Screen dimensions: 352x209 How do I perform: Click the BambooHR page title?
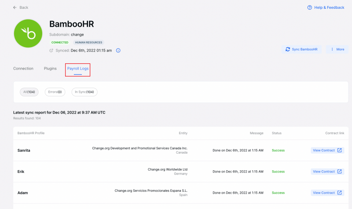point(72,24)
